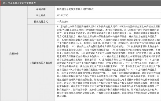This screenshot has height=101, width=161.
Task: Select the 价款支付方式 label cell
Action: (41, 21)
